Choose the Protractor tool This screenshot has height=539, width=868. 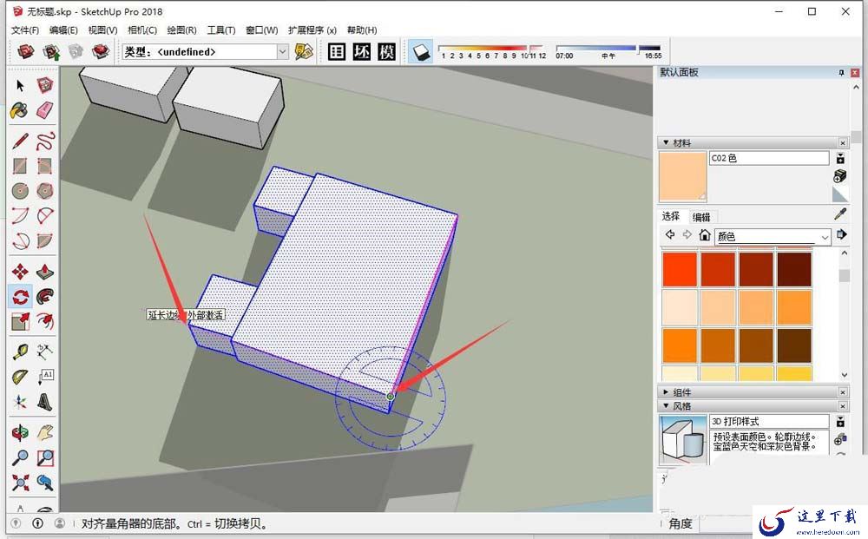(20, 377)
